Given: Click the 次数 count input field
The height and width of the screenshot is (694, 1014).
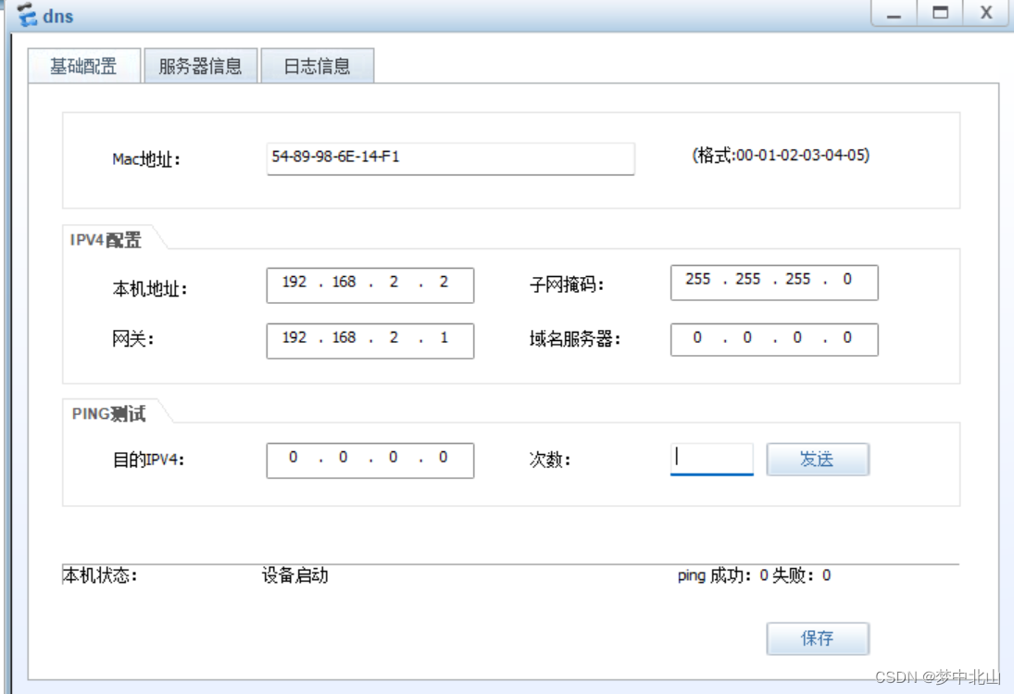Looking at the screenshot, I should pos(712,460).
